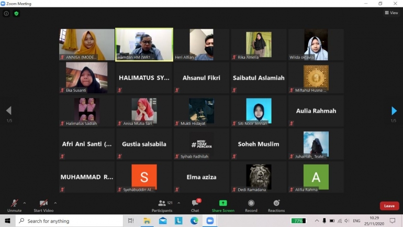
Task: Open the View layout menu
Action: [x=391, y=13]
